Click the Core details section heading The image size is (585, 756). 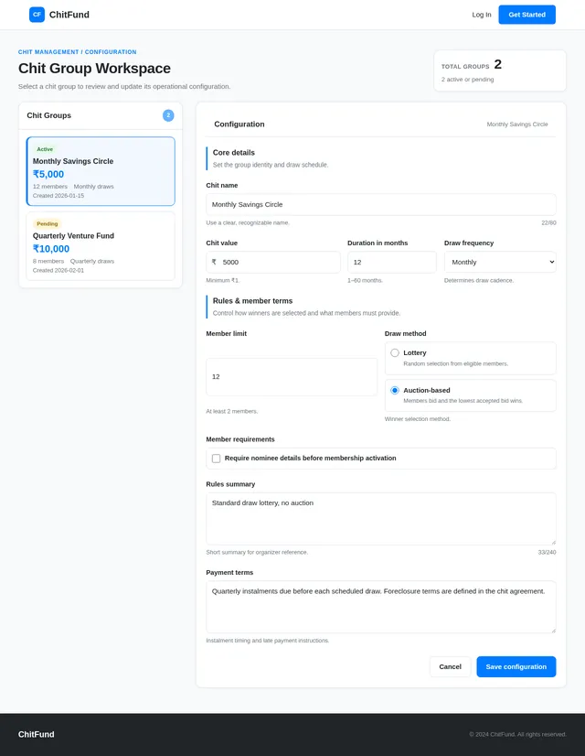[233, 152]
